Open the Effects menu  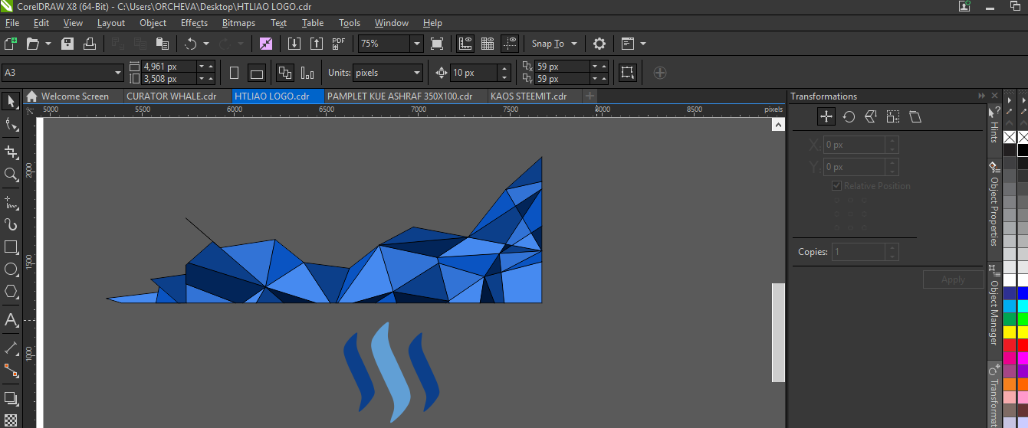[194, 23]
